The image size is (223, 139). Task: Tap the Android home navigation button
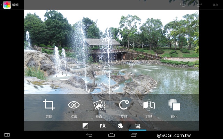tap(111, 135)
